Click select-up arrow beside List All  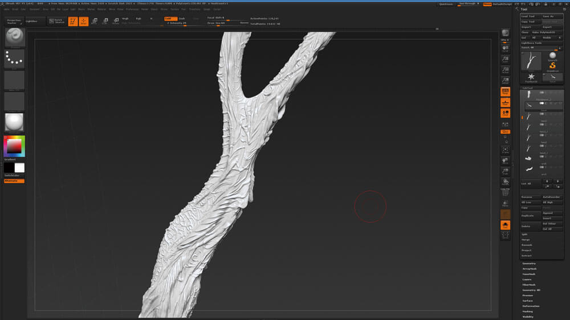tap(547, 181)
